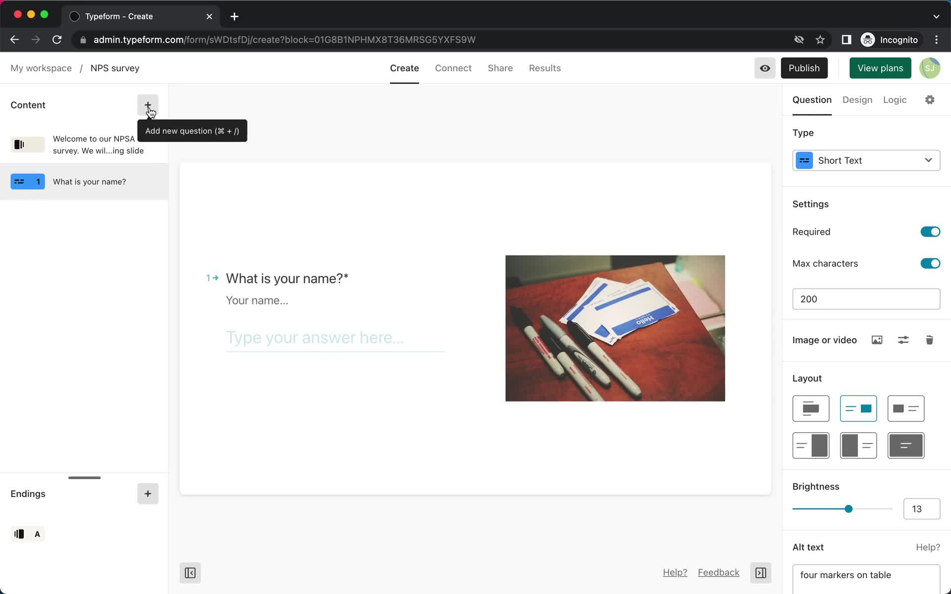Viewport: 951px width, 594px height.
Task: Click the add new question icon
Action: tap(147, 105)
